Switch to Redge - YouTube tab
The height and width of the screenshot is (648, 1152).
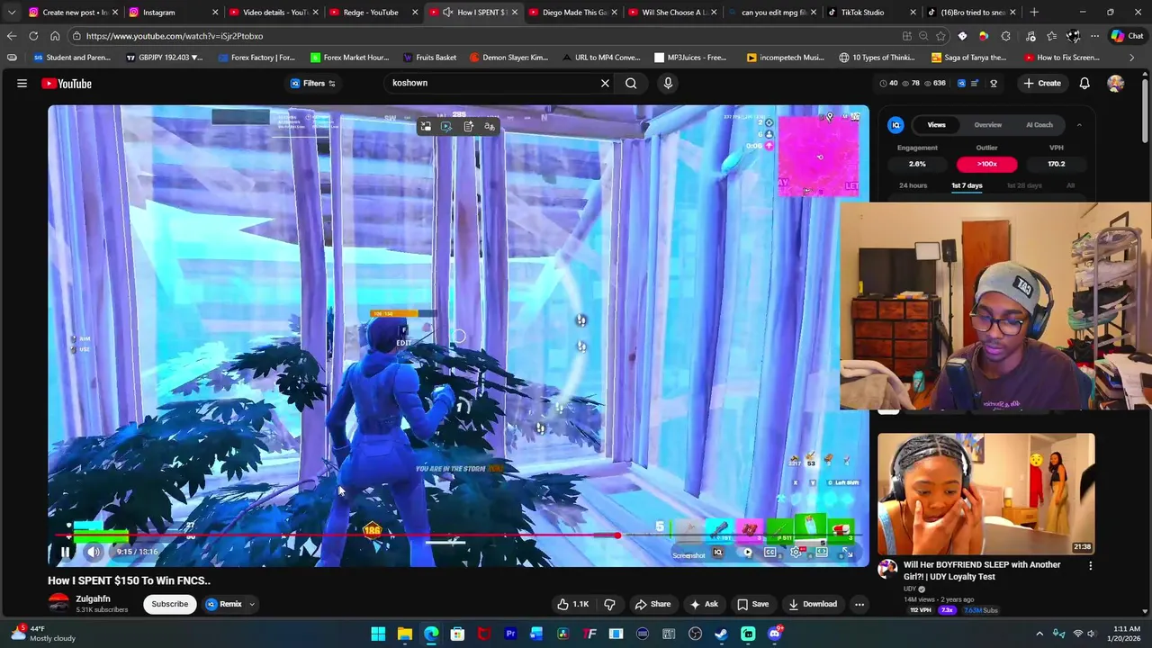[371, 13]
